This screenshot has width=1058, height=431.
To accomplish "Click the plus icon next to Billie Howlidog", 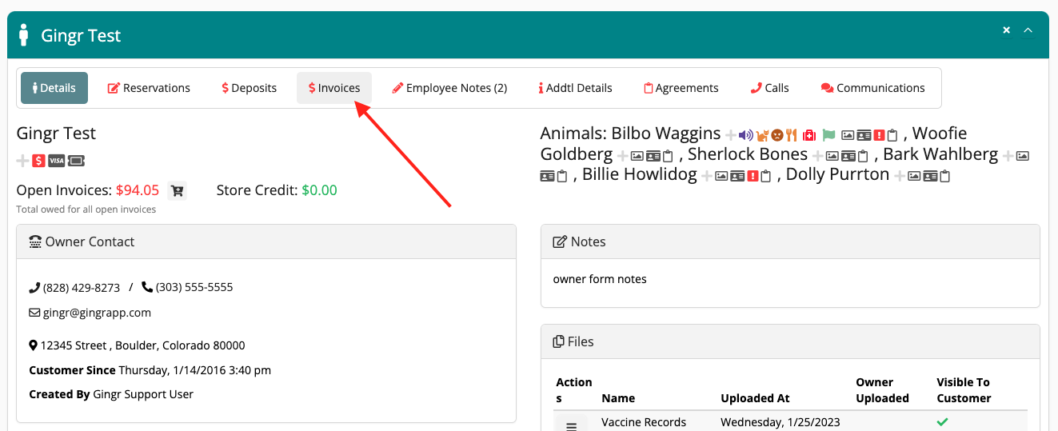I will point(707,176).
